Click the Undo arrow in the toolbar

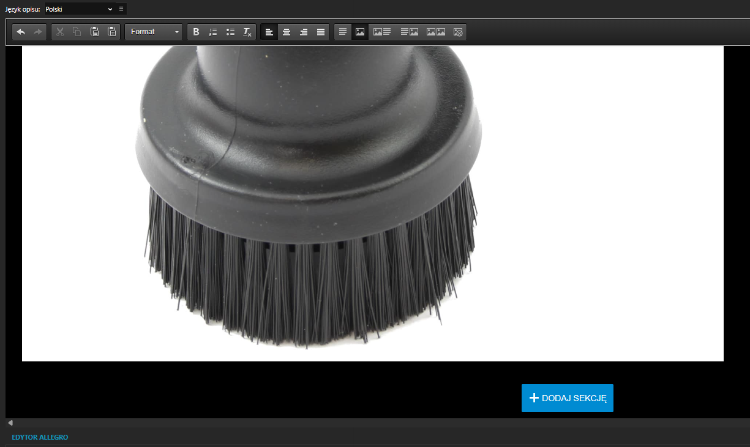pyautogui.click(x=21, y=32)
